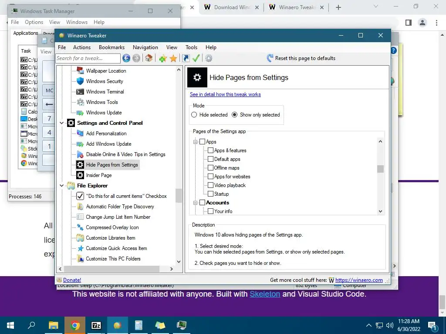Image resolution: width=446 pixels, height=334 pixels.
Task: Check the Apps for websites checkbox
Action: [210, 177]
